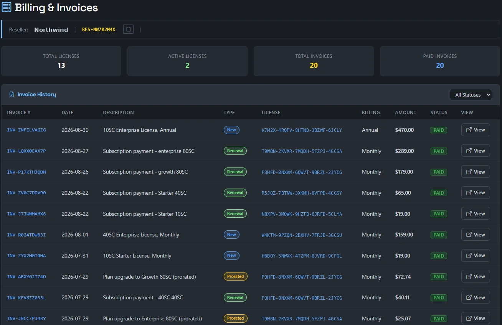Click the Invoice History document icon
This screenshot has width=502, height=325.
[x=12, y=94]
